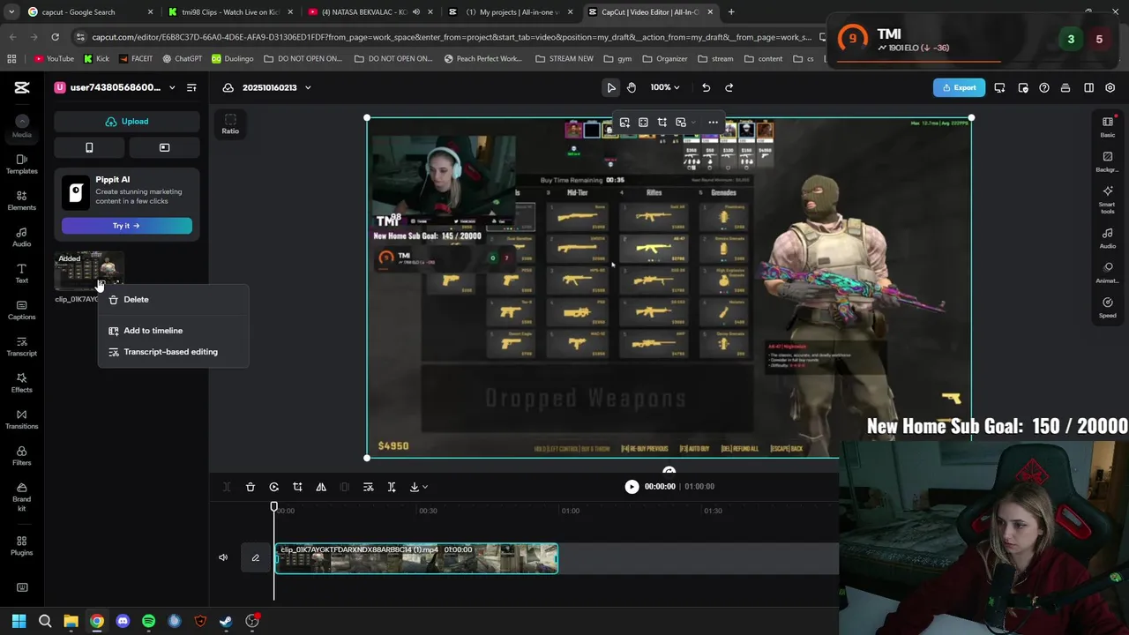This screenshot has height=635, width=1129.
Task: Click the track edit pencil button
Action: coord(256,557)
